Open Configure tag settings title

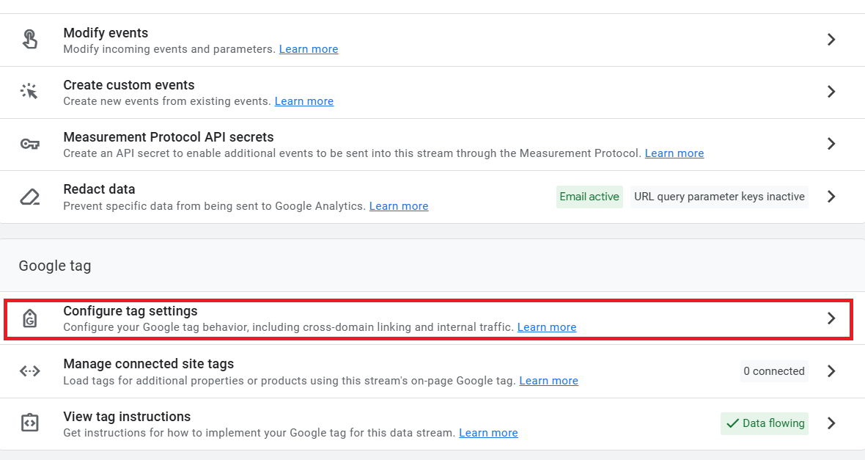point(130,311)
